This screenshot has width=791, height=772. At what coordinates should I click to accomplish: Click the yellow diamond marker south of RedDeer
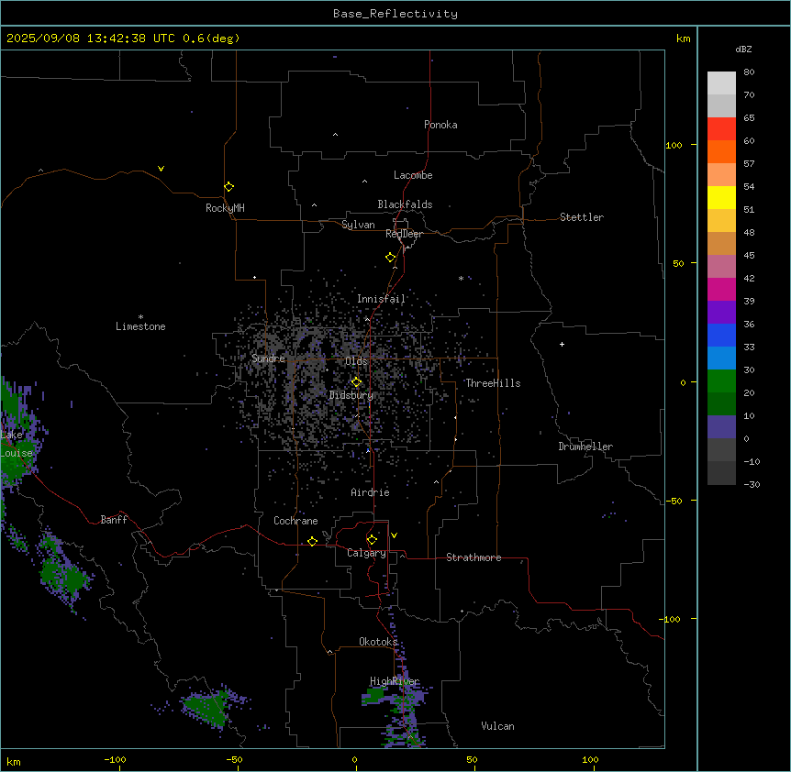pyautogui.click(x=390, y=258)
